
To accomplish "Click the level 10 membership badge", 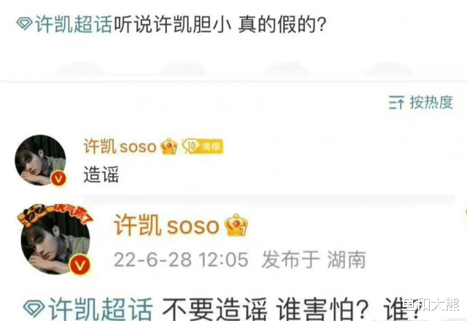I will tap(203, 147).
